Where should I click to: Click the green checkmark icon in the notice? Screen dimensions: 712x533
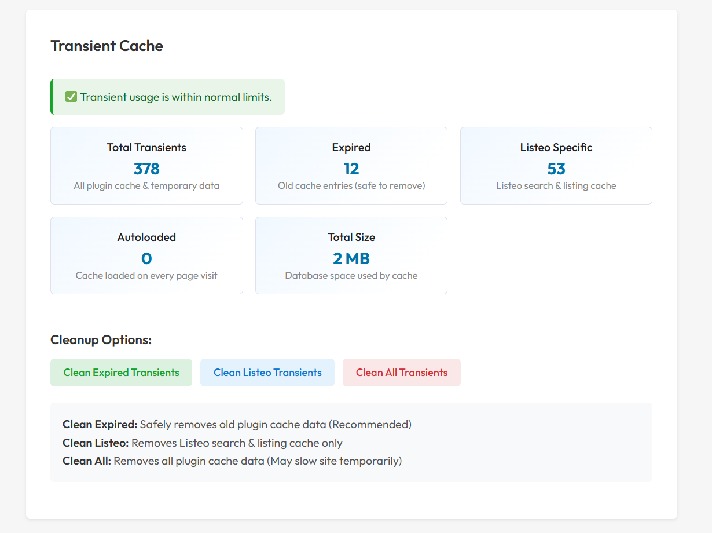71,97
